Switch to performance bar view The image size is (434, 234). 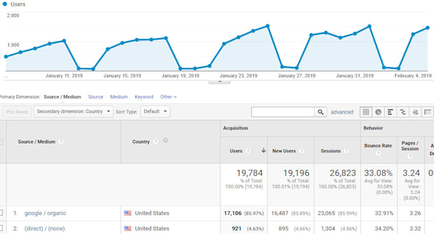click(x=390, y=112)
